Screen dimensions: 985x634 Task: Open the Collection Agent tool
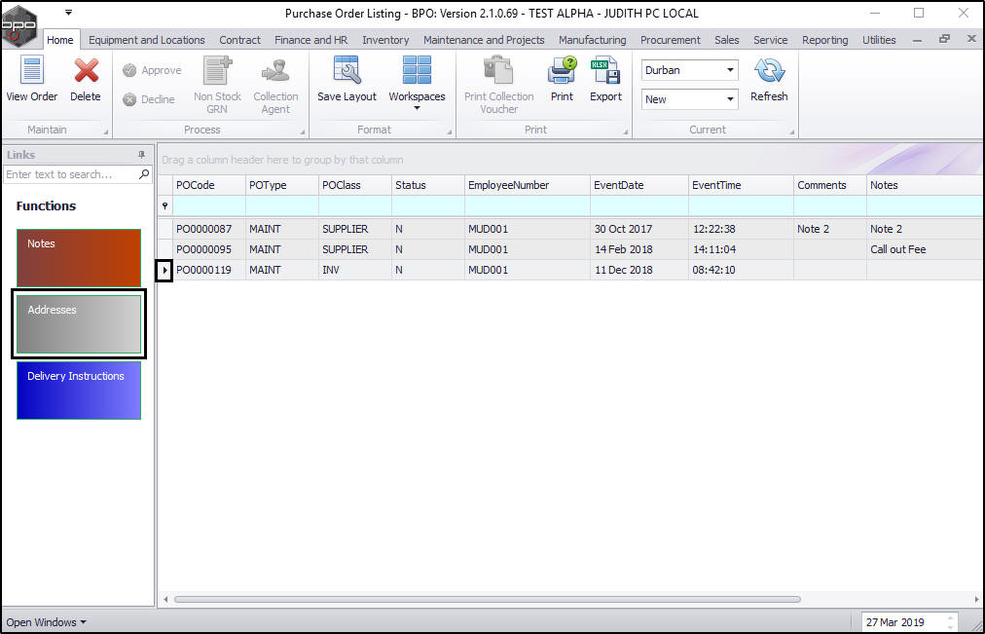coord(275,85)
